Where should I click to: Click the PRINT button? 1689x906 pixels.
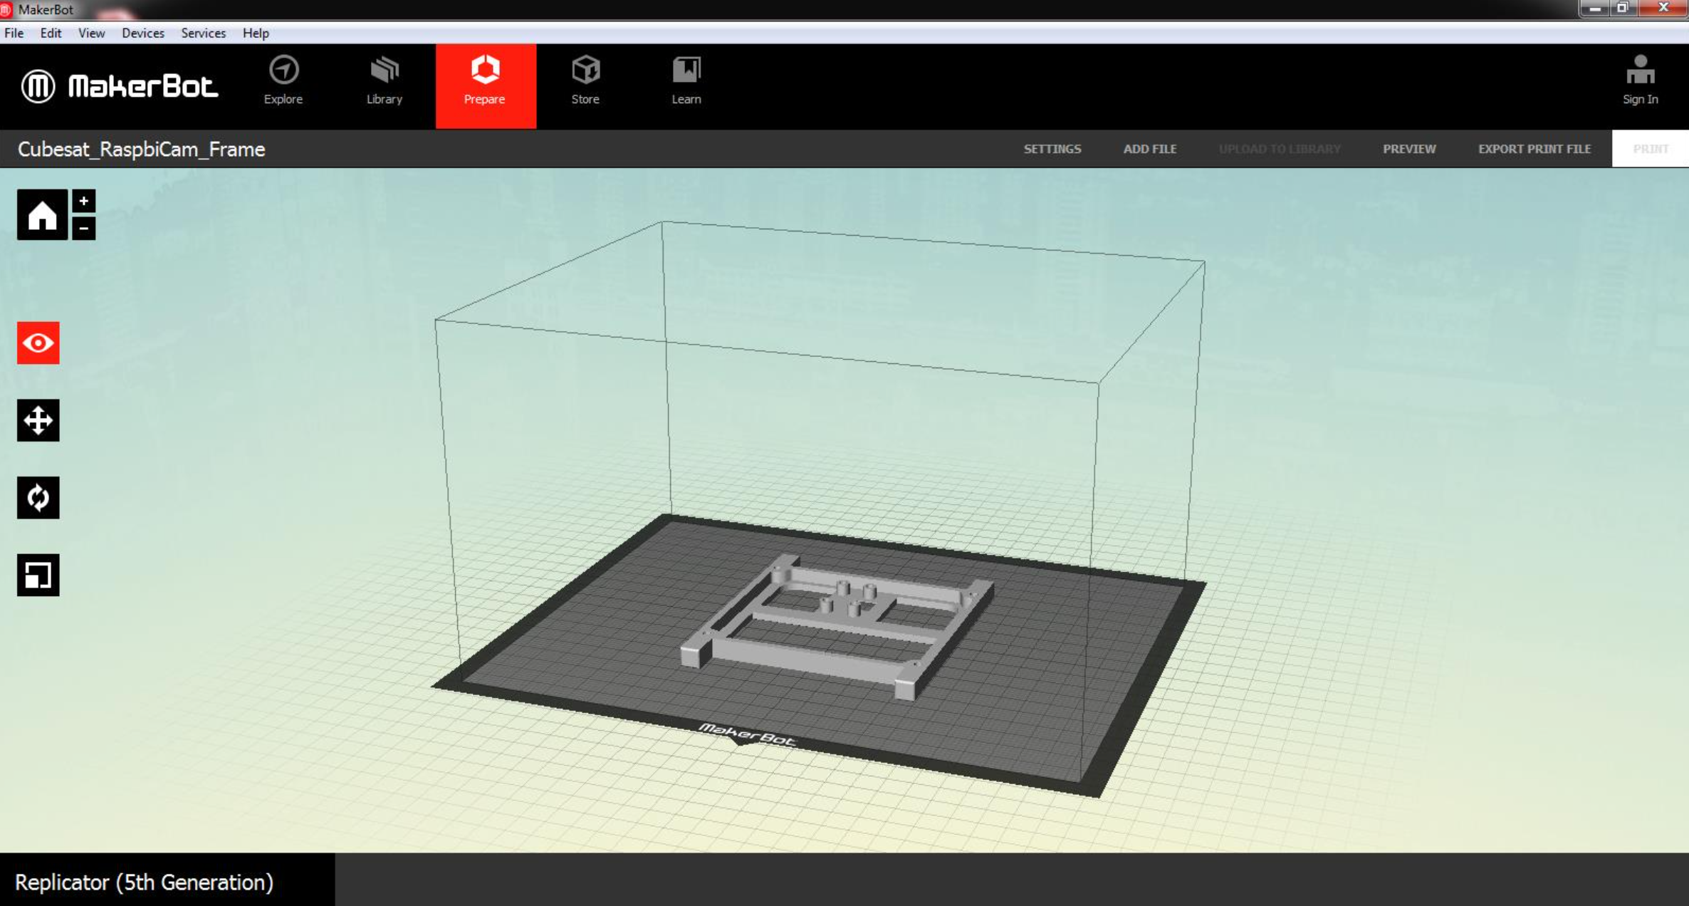coord(1651,149)
